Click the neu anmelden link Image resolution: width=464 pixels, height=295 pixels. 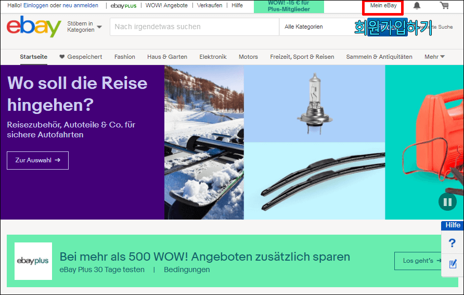(80, 5)
